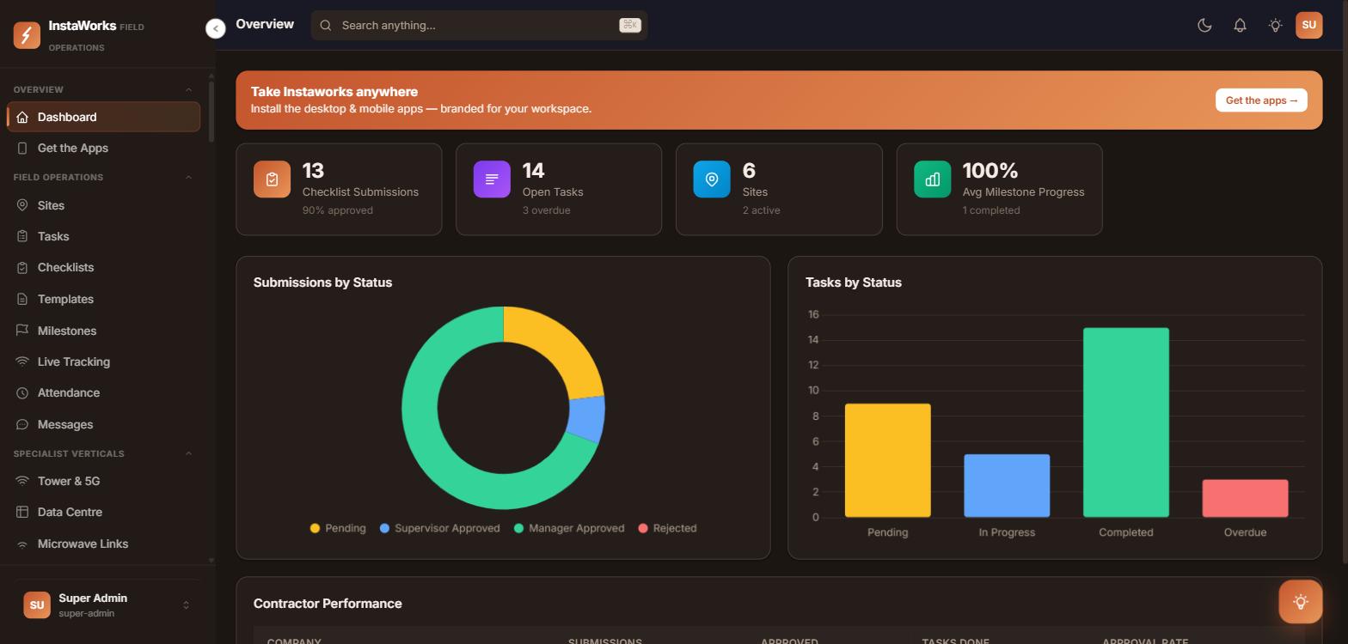The height and width of the screenshot is (644, 1348).
Task: Open Data Centre vertical
Action: (x=104, y=512)
